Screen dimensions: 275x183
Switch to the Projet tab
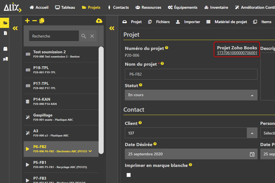[x=132, y=22]
